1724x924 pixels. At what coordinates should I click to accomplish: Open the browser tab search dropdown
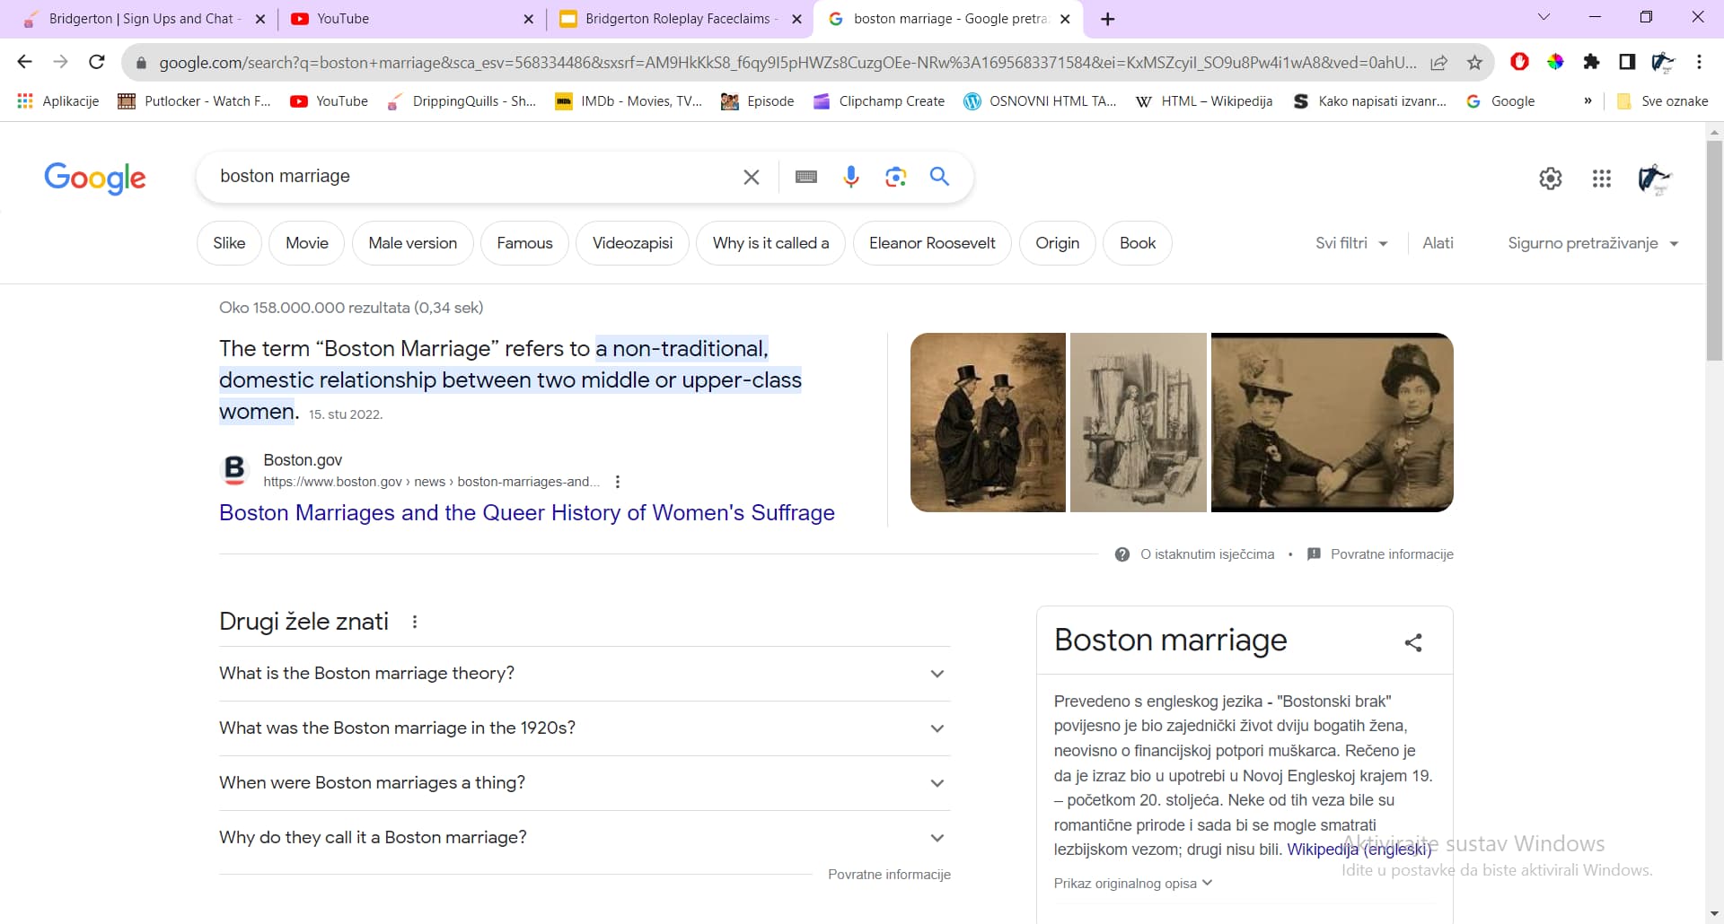tap(1544, 17)
